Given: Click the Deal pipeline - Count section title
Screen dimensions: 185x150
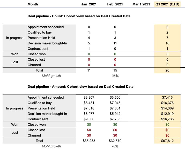Looking at the screenshot, I should click(79, 16).
